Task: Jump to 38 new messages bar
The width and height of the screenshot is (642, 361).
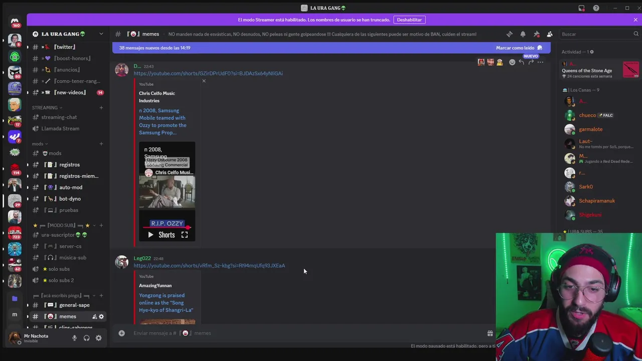Action: click(x=331, y=48)
